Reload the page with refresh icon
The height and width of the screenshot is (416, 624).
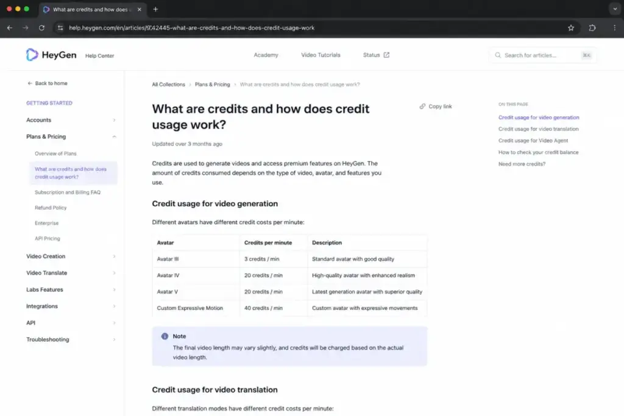click(x=41, y=28)
